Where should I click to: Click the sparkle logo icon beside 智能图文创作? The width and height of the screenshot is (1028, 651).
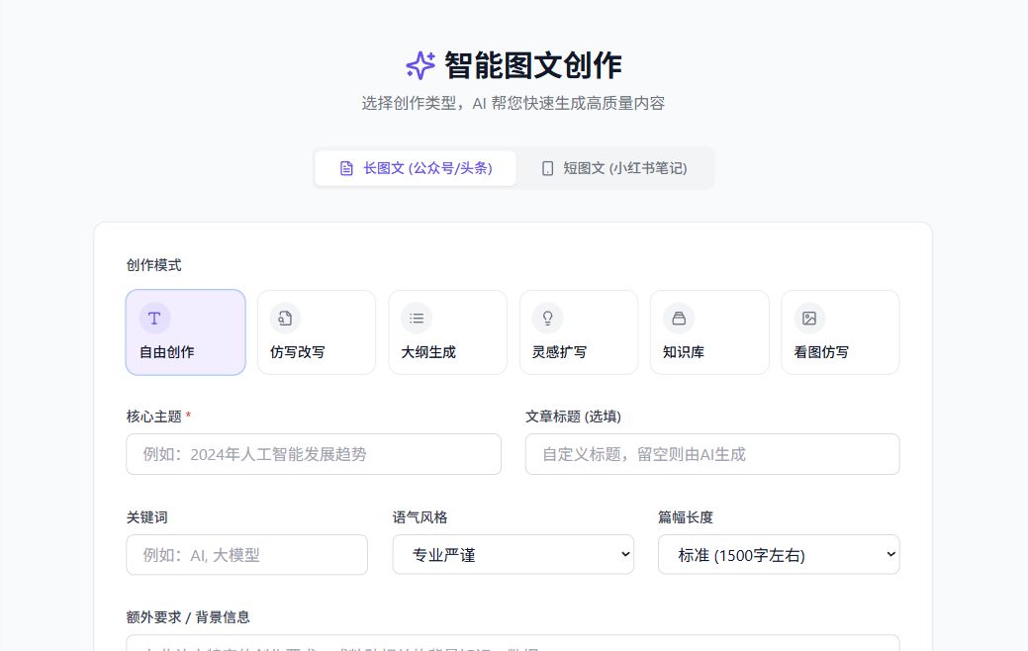[x=421, y=65]
